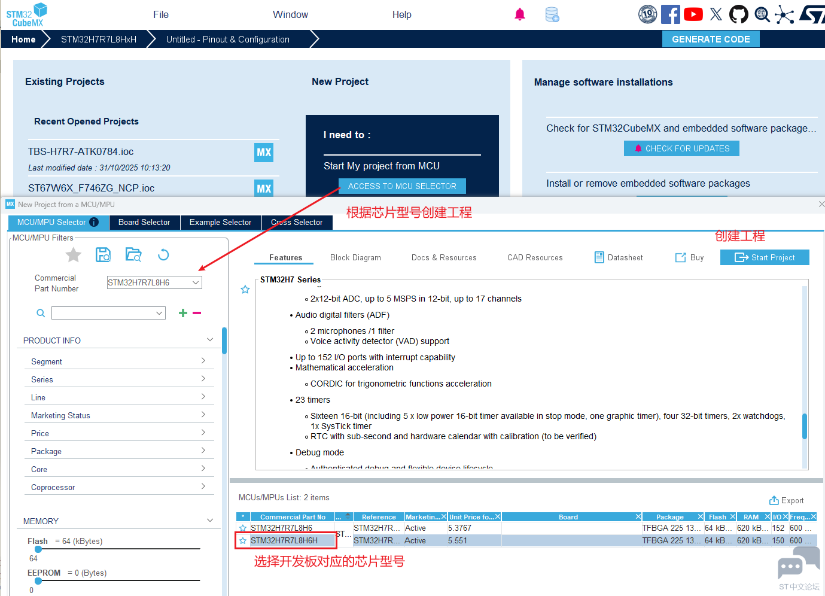Adjust the Flash memory slider handle
This screenshot has width=825, height=596.
(38, 549)
